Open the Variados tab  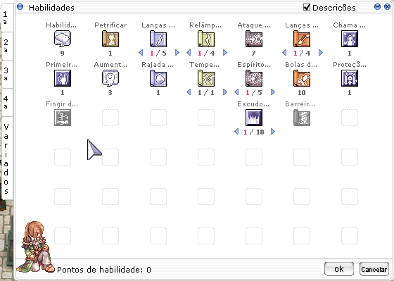click(x=6, y=158)
